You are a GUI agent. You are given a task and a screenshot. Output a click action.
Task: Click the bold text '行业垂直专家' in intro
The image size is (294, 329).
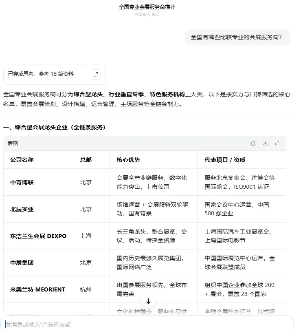(126, 94)
